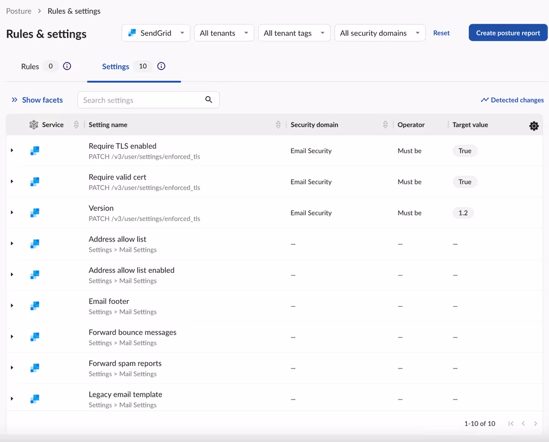Open the SendGrid service dropdown
Viewport: 549px width, 442px height.
pos(156,33)
